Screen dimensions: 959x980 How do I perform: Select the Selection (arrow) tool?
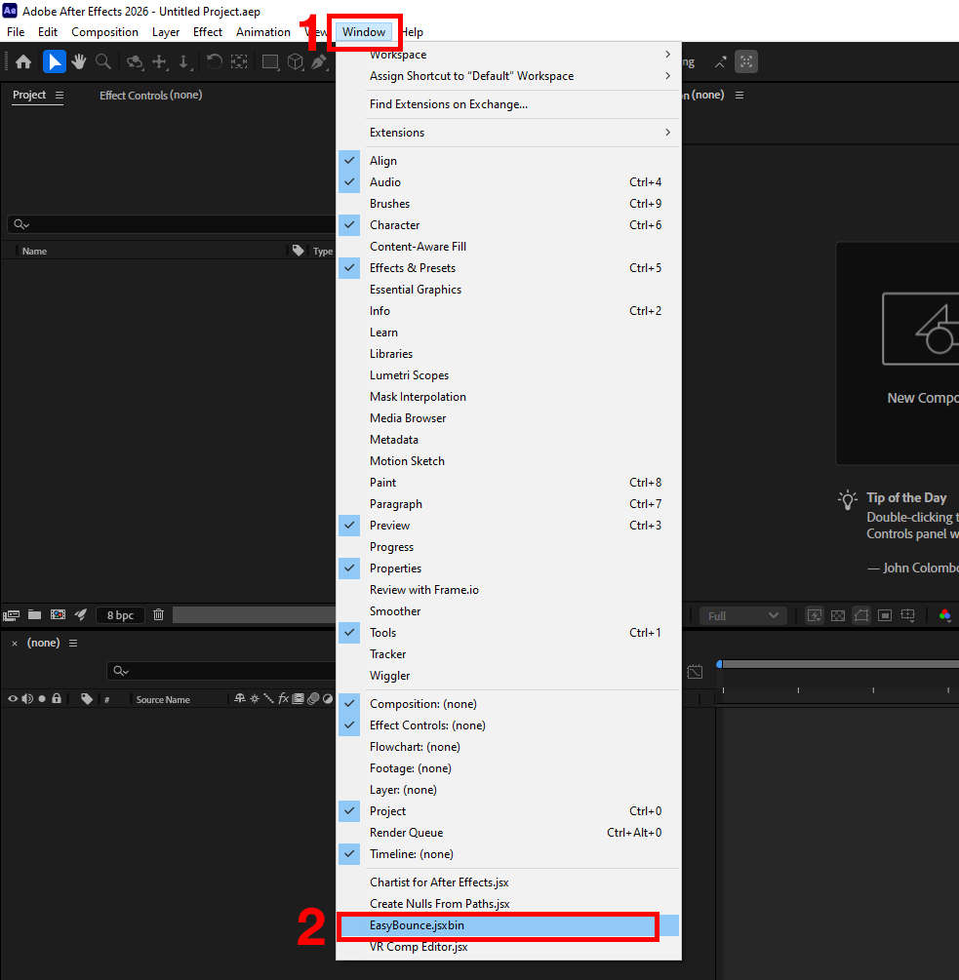55,61
